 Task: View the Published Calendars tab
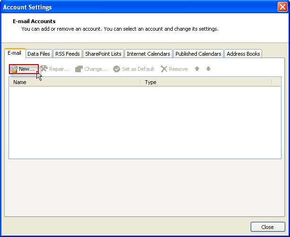(x=198, y=54)
